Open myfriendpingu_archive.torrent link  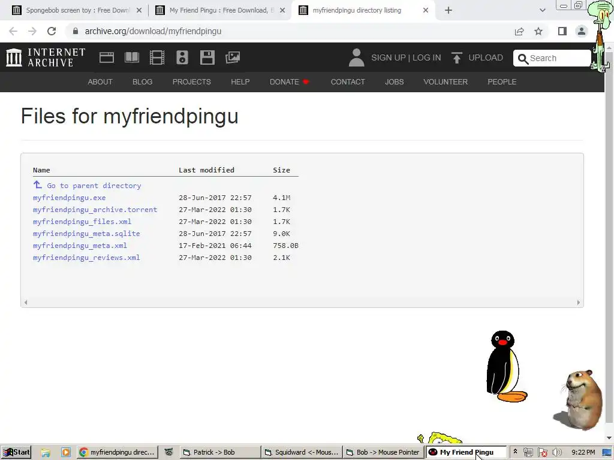(95, 210)
